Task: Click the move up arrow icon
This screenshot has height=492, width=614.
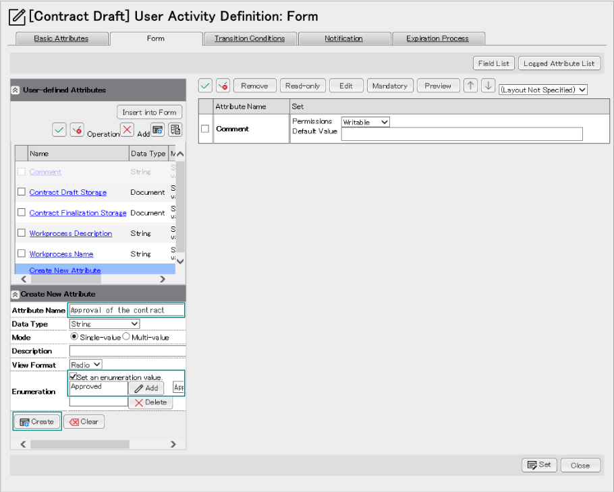Action: [x=471, y=86]
